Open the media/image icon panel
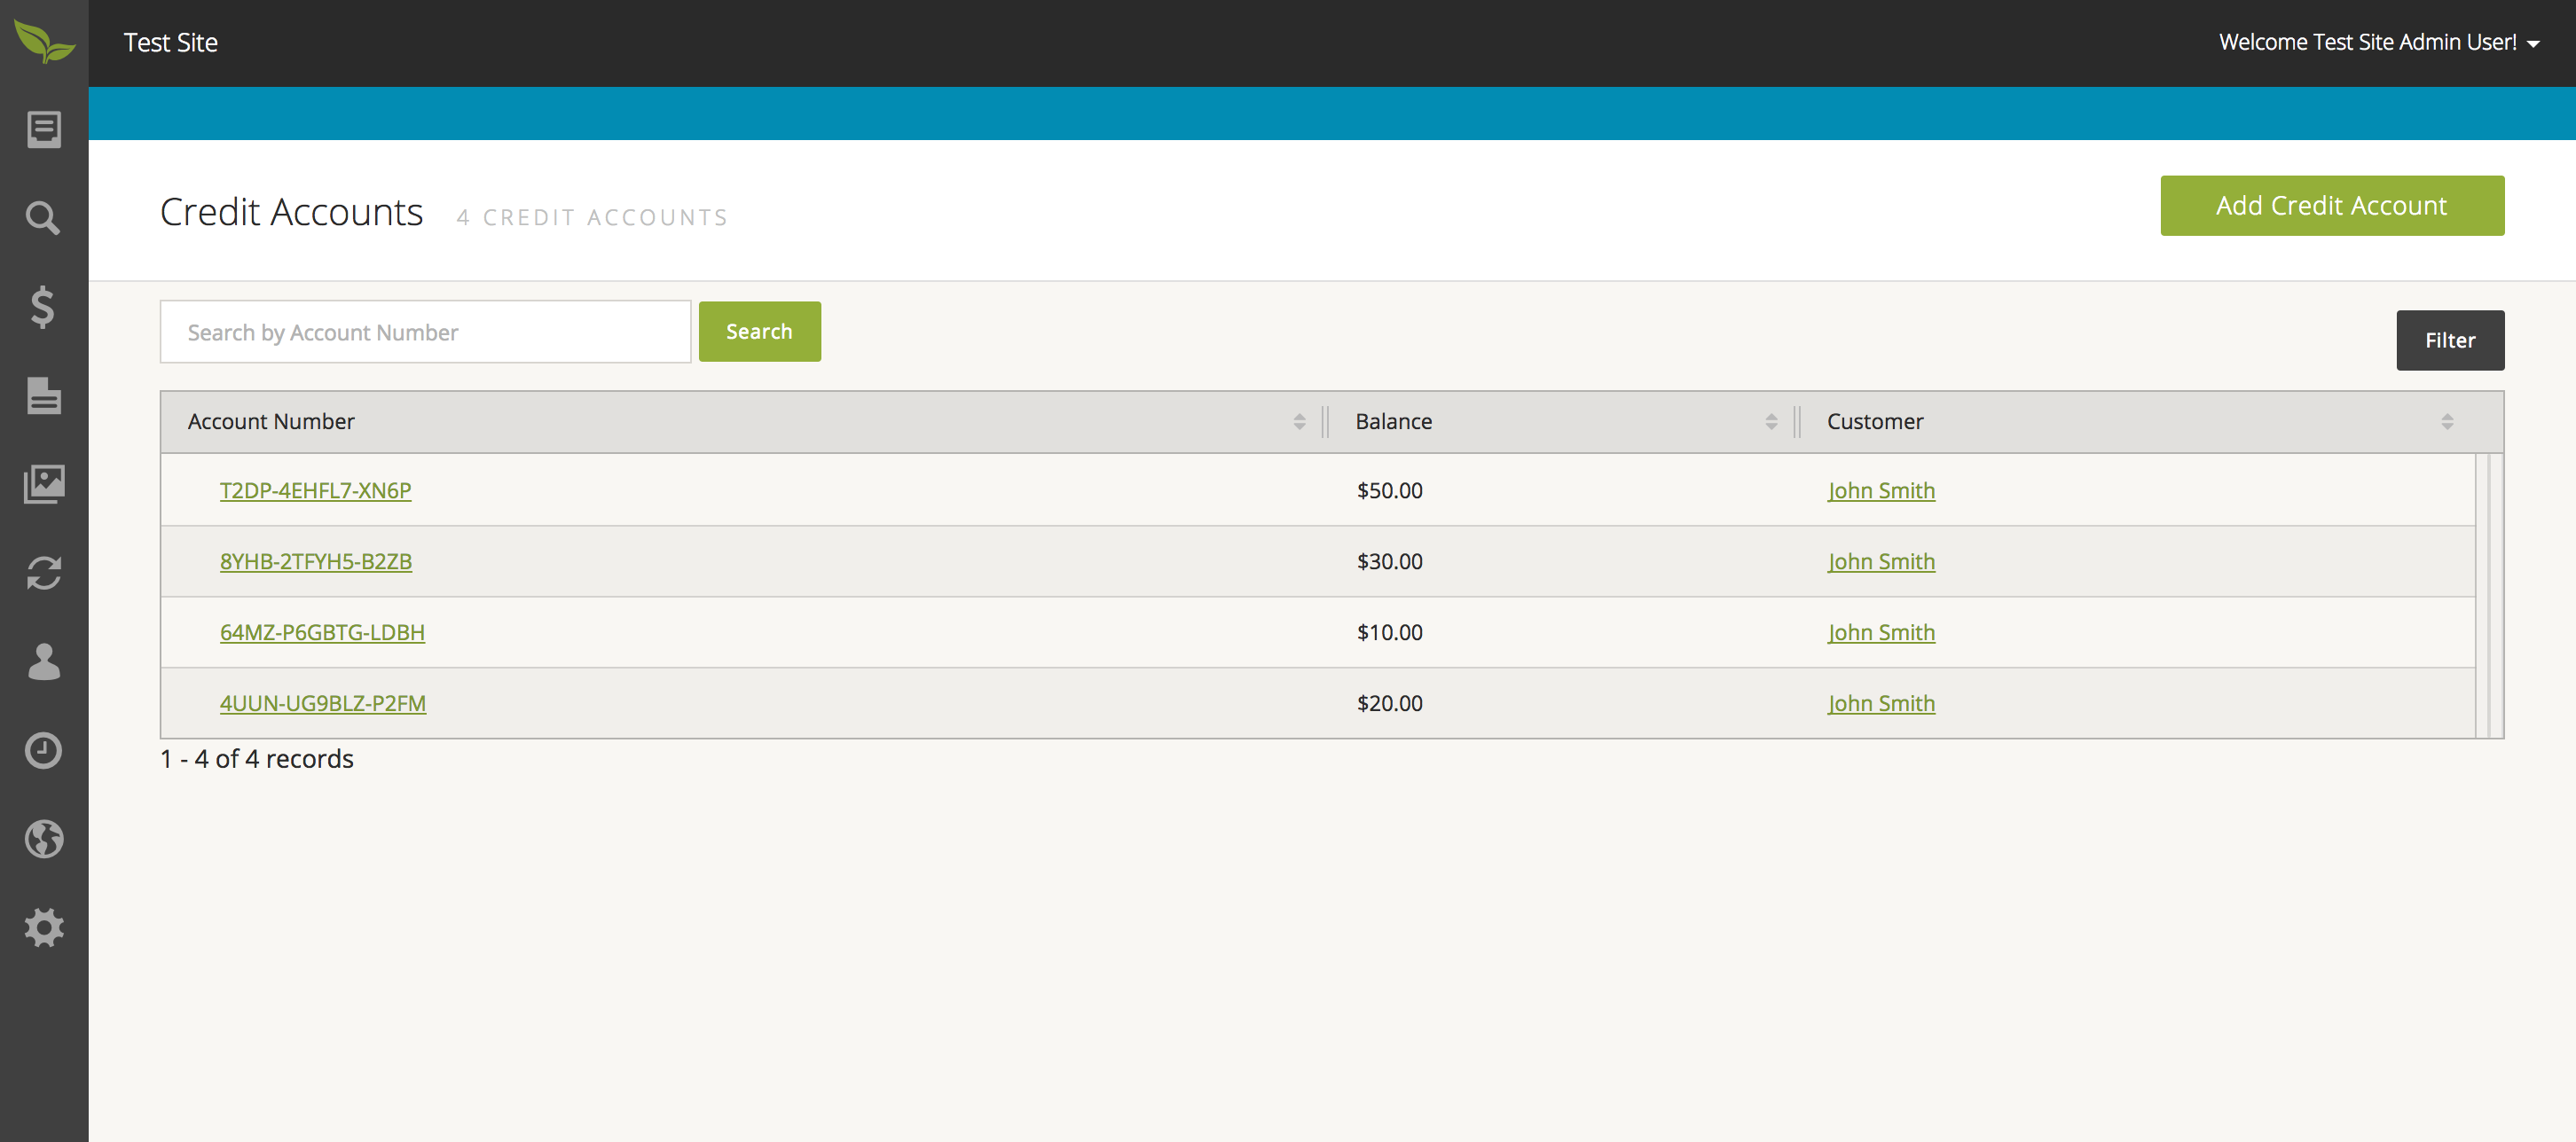Viewport: 2576px width, 1142px height. (44, 483)
